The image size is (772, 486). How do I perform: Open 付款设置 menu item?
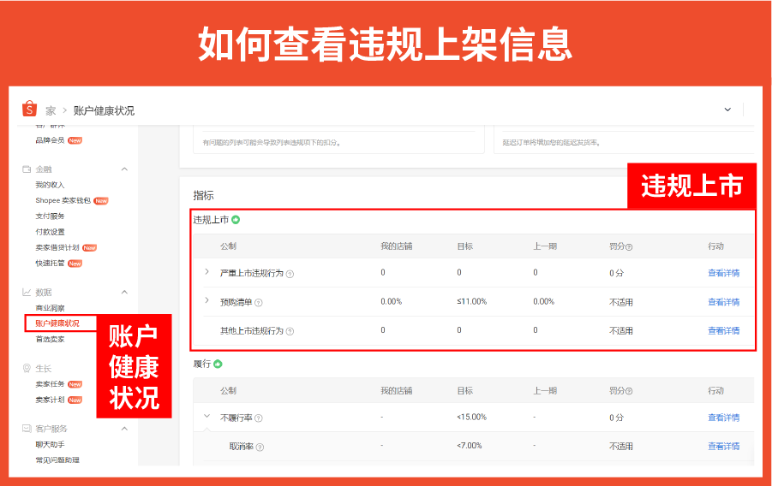coord(50,232)
